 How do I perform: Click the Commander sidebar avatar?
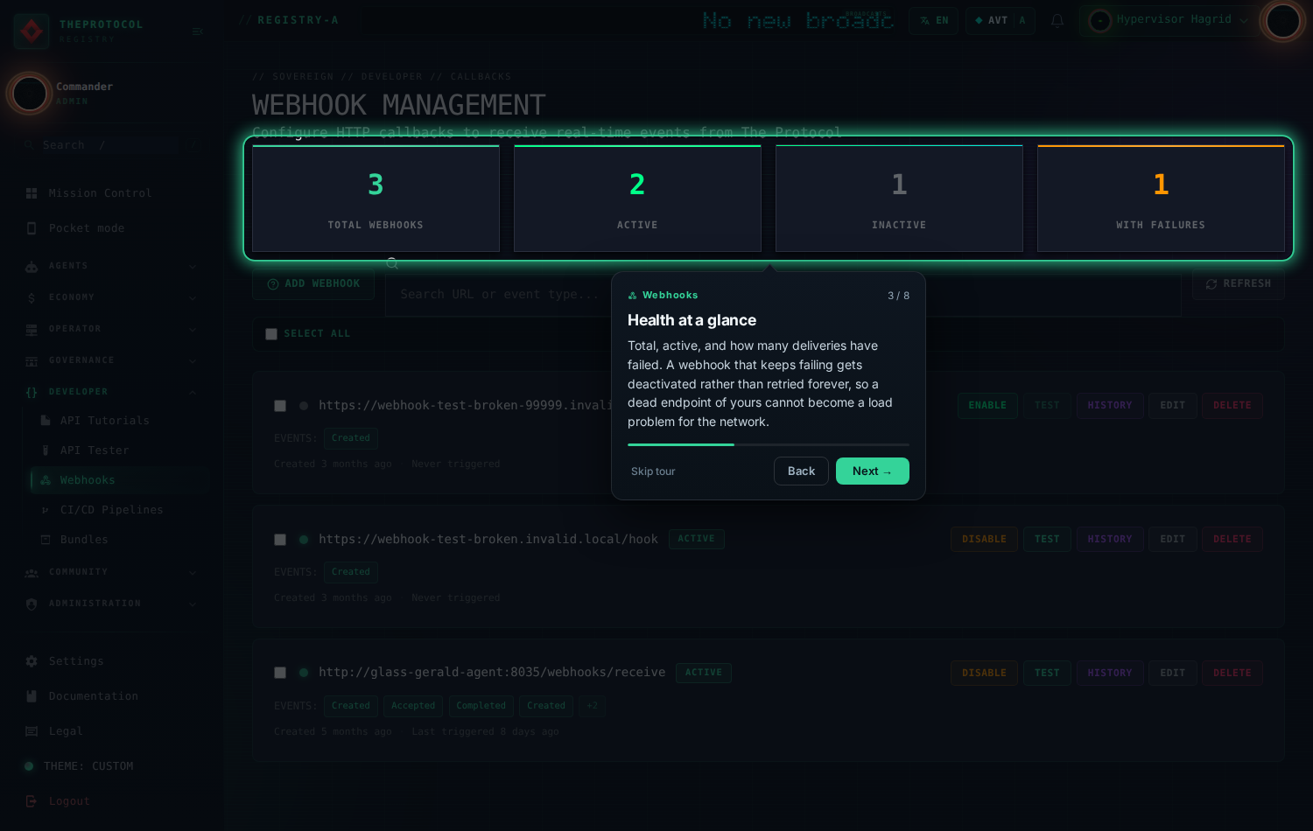click(30, 94)
